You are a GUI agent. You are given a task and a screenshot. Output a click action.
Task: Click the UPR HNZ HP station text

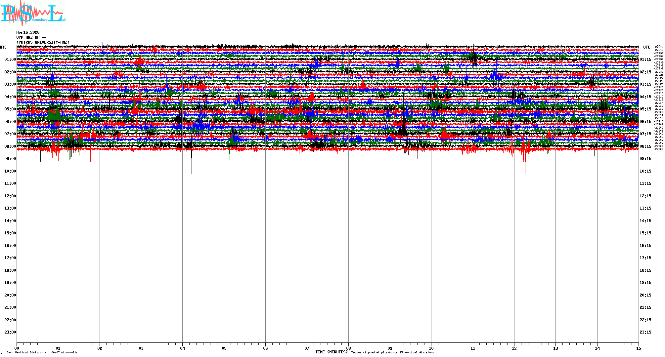(x=31, y=37)
